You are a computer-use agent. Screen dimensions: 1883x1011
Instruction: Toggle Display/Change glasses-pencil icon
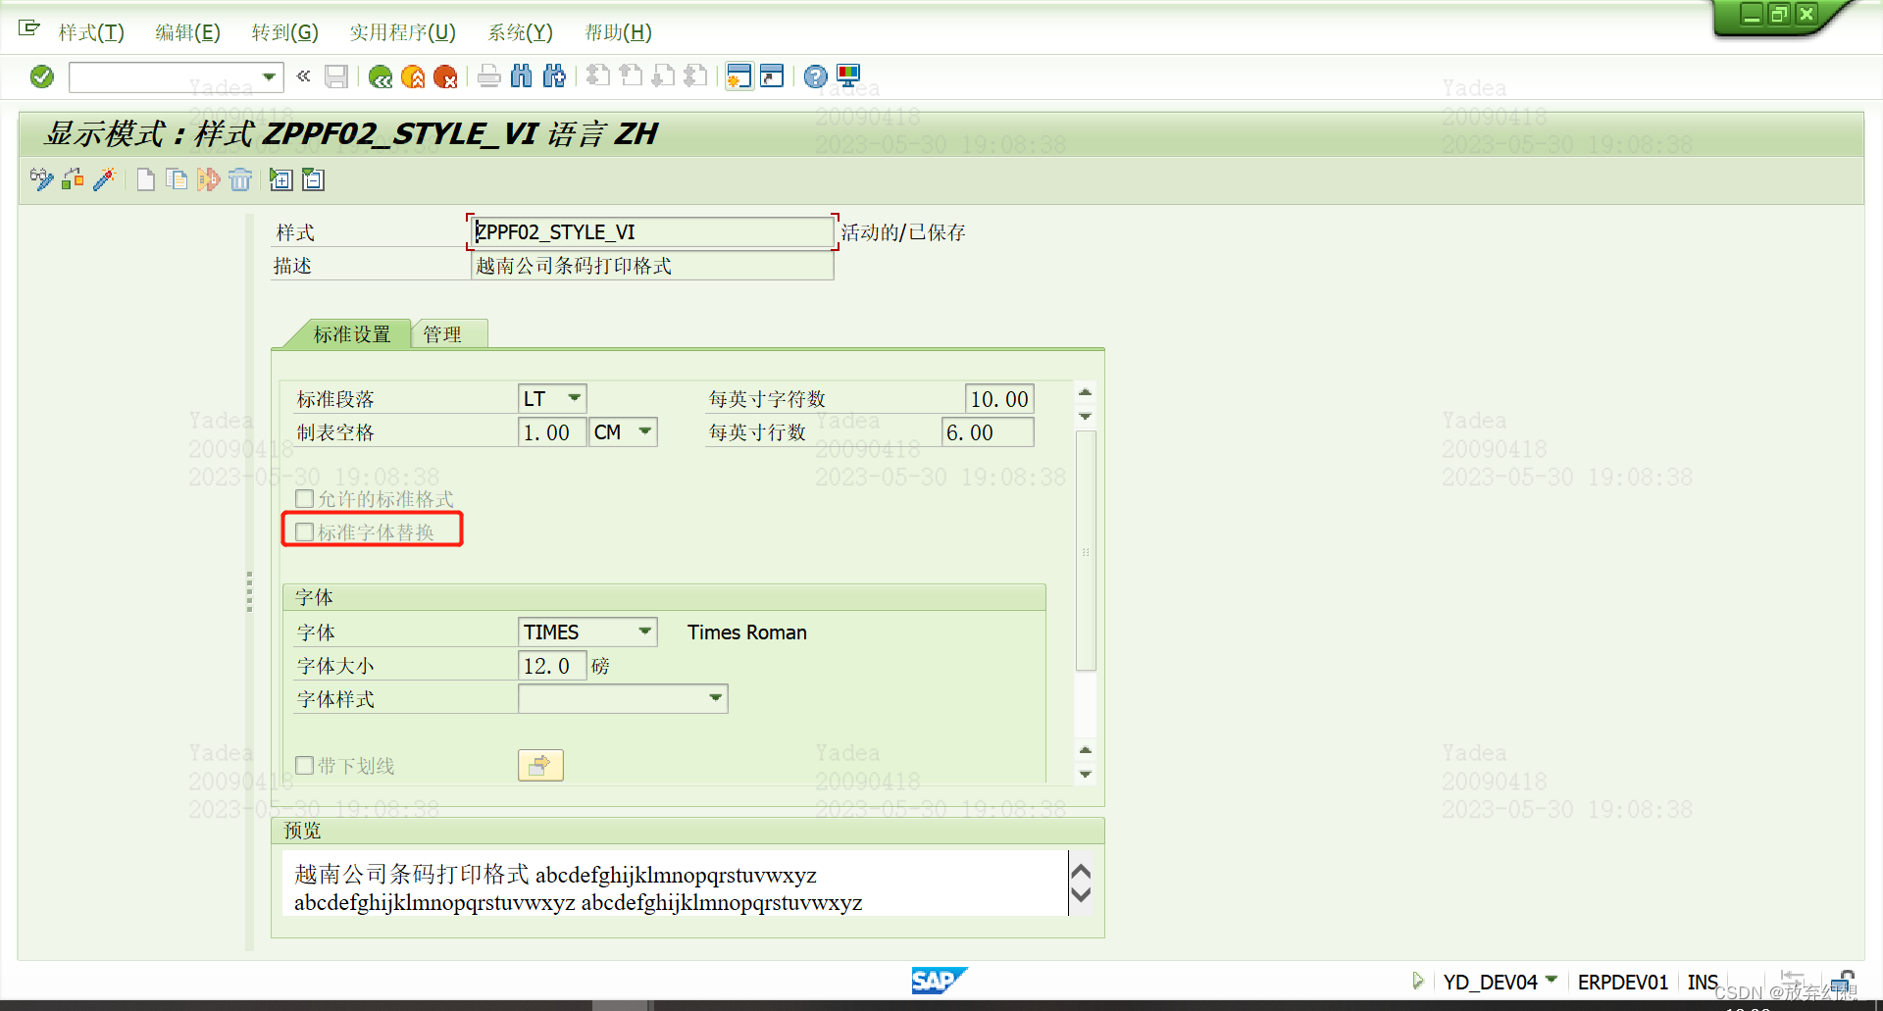click(42, 179)
